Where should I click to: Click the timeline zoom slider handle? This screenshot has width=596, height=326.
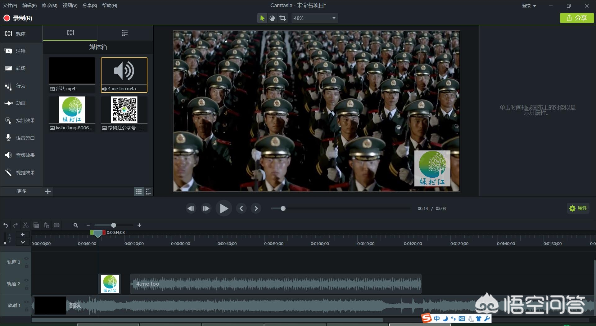click(x=114, y=225)
